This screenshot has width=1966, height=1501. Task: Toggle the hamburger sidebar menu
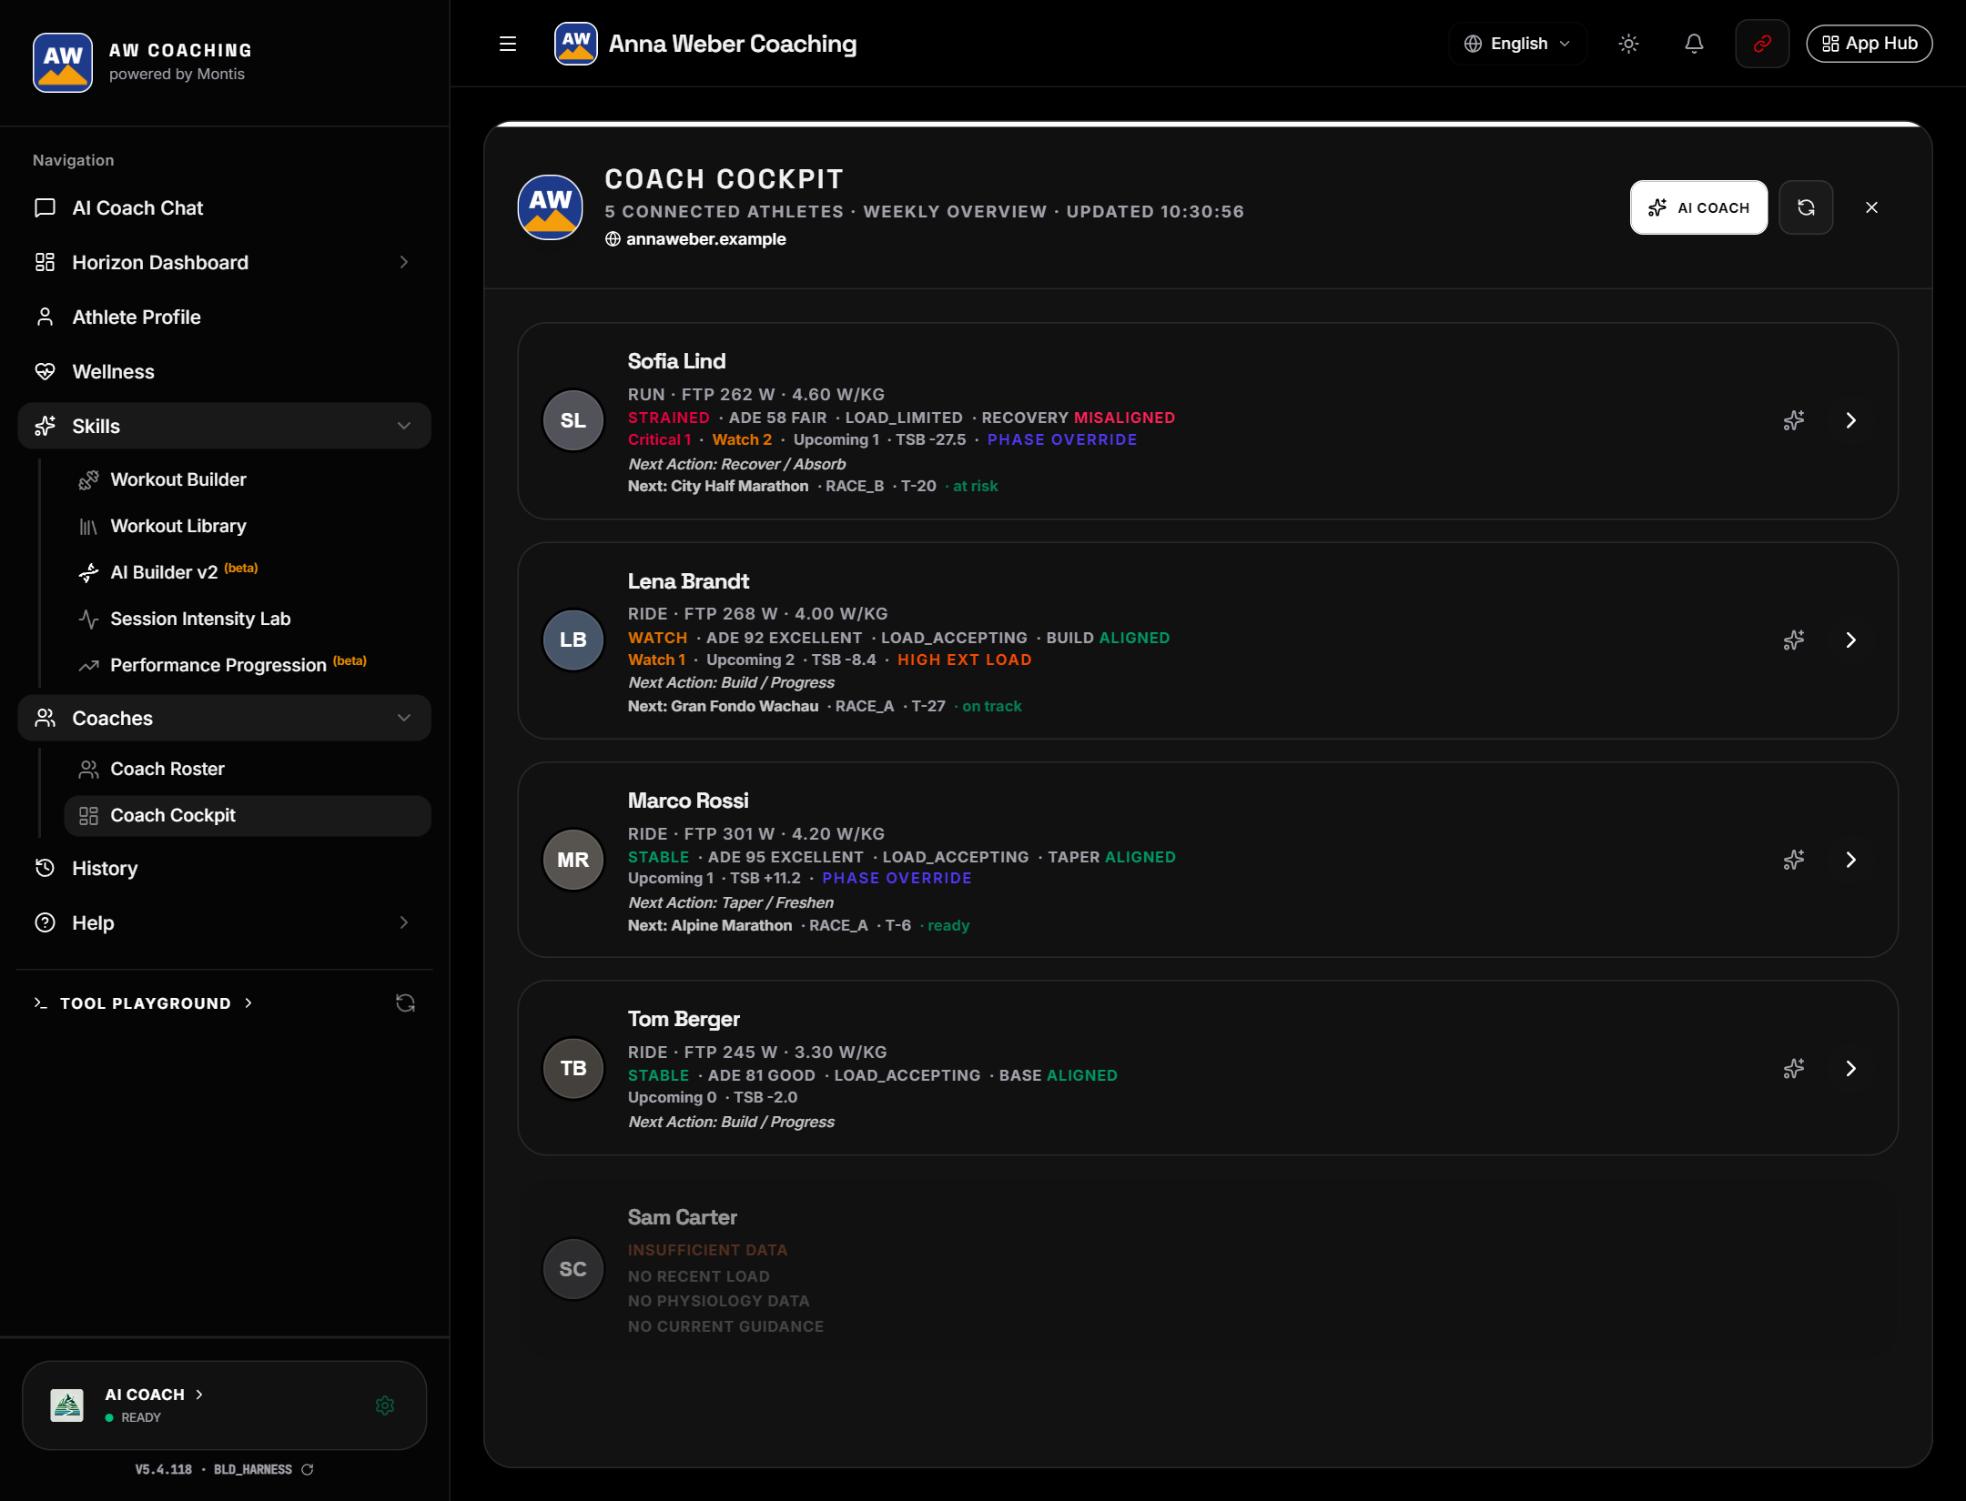[508, 44]
